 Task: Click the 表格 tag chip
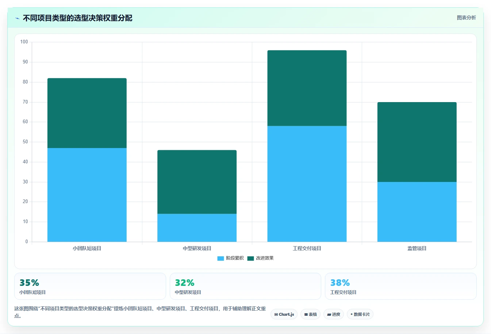[x=310, y=314]
